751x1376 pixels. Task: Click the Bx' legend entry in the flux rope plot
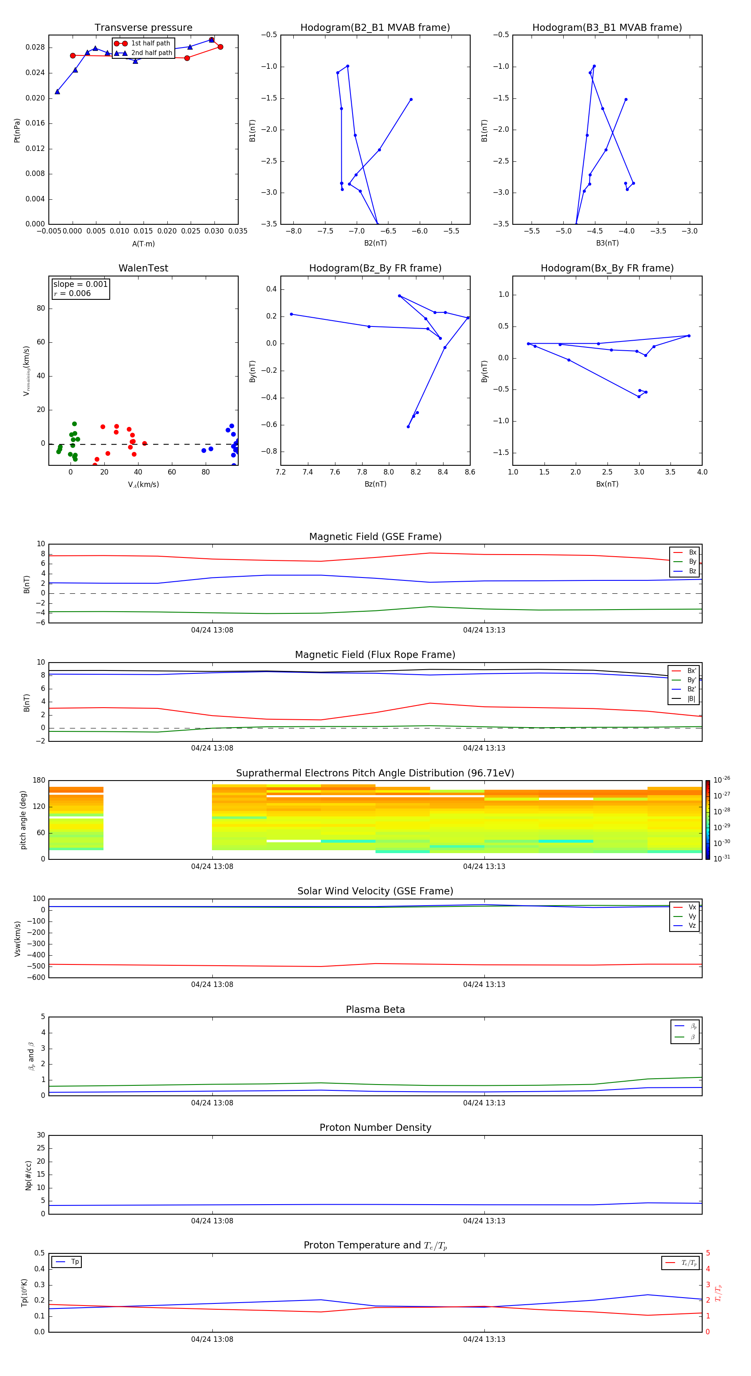(x=684, y=671)
